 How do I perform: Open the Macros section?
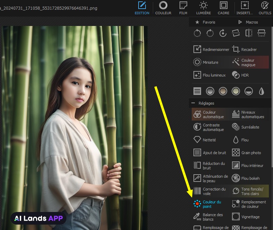tap(248, 22)
